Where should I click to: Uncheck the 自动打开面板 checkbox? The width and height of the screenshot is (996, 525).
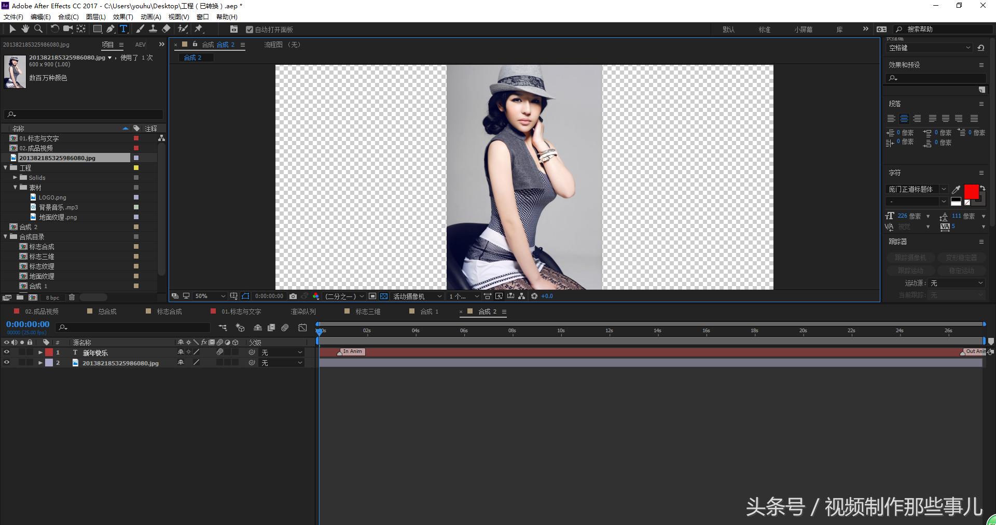click(250, 30)
